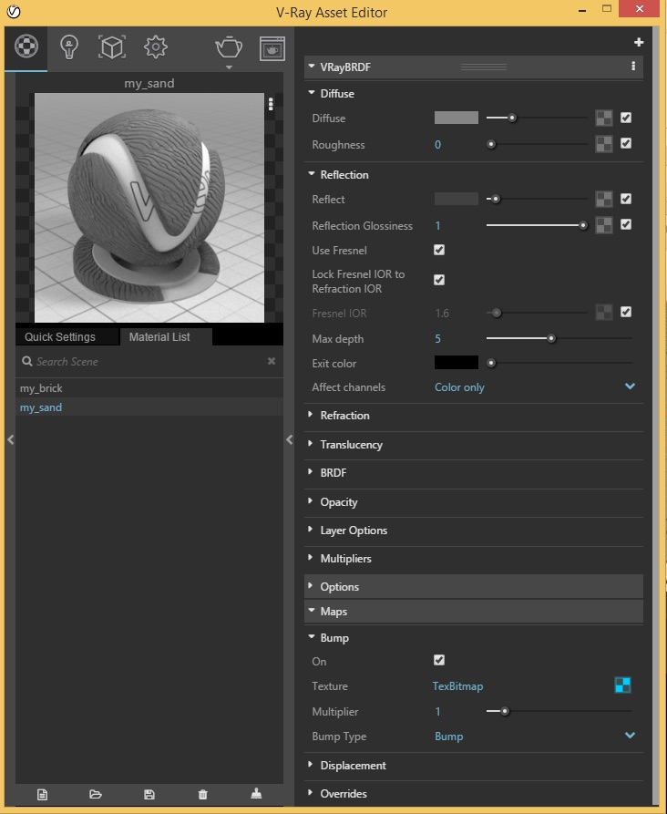Collapse the right properties panel arrow
The width and height of the screenshot is (667, 814).
289,439
